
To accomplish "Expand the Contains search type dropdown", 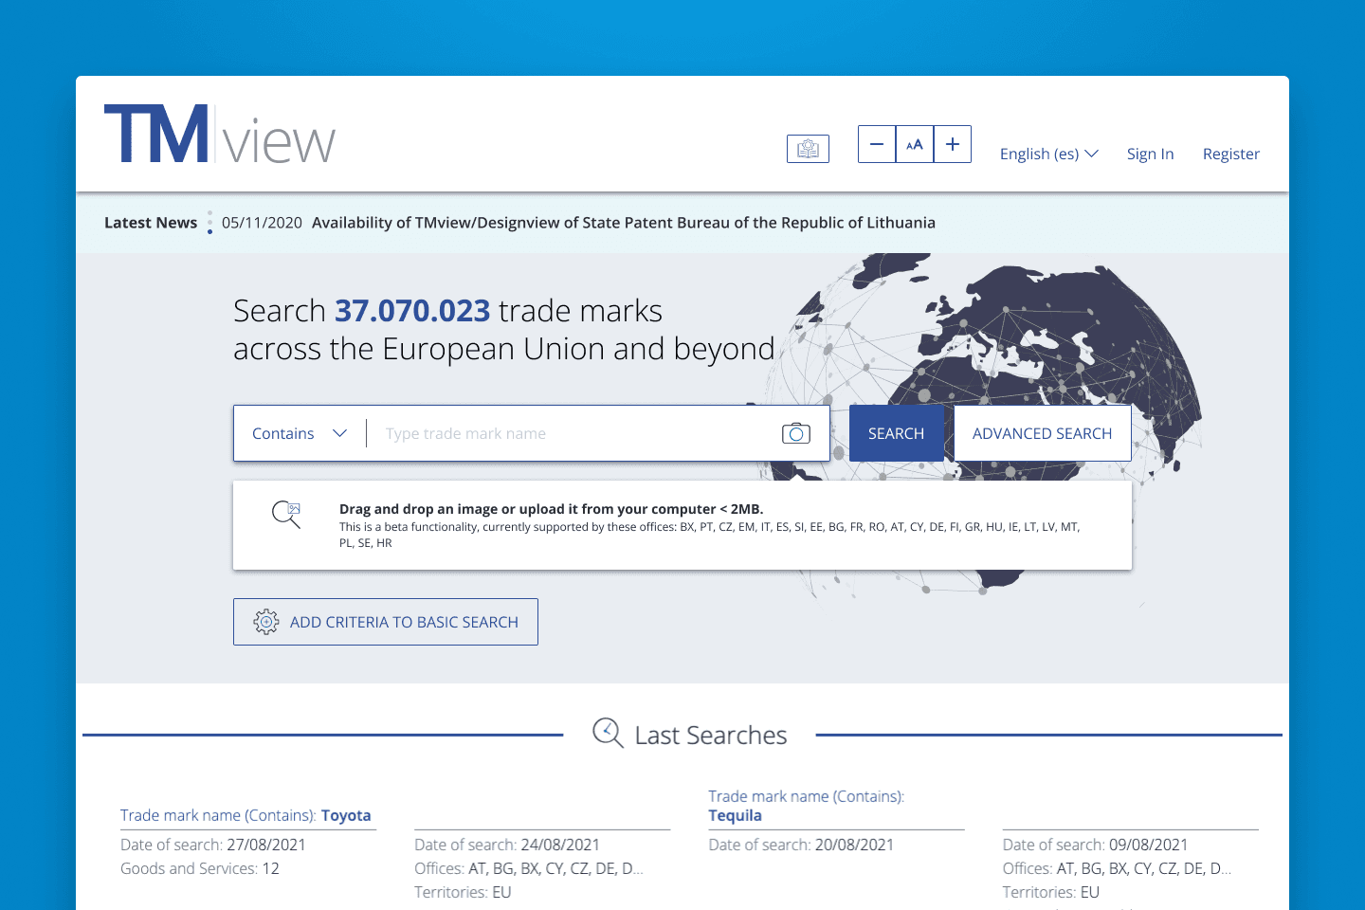I will 300,433.
